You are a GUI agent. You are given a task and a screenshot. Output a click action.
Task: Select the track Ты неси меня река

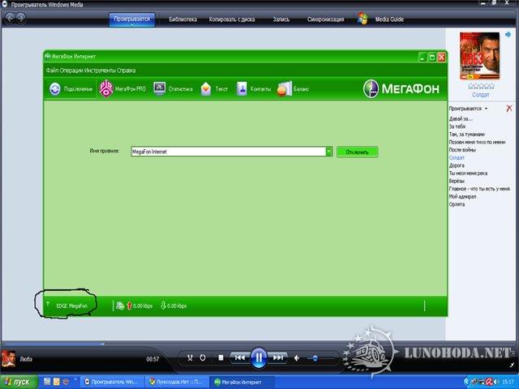coord(468,173)
